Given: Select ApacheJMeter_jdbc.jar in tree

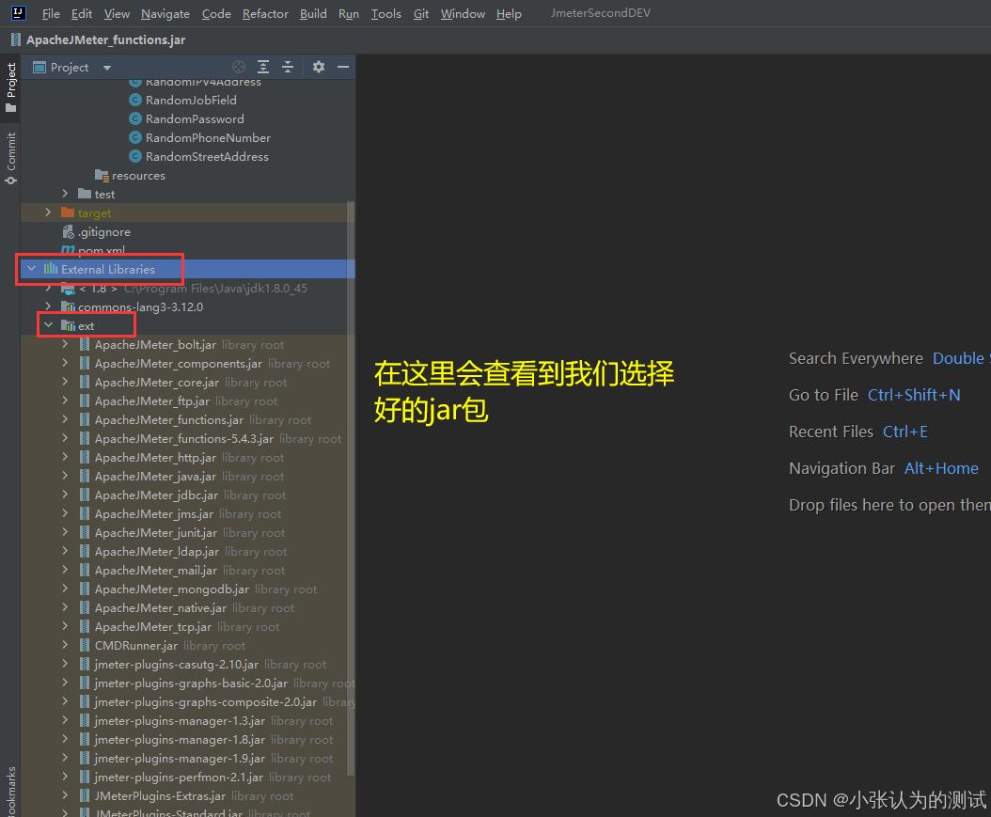Looking at the screenshot, I should pos(156,495).
